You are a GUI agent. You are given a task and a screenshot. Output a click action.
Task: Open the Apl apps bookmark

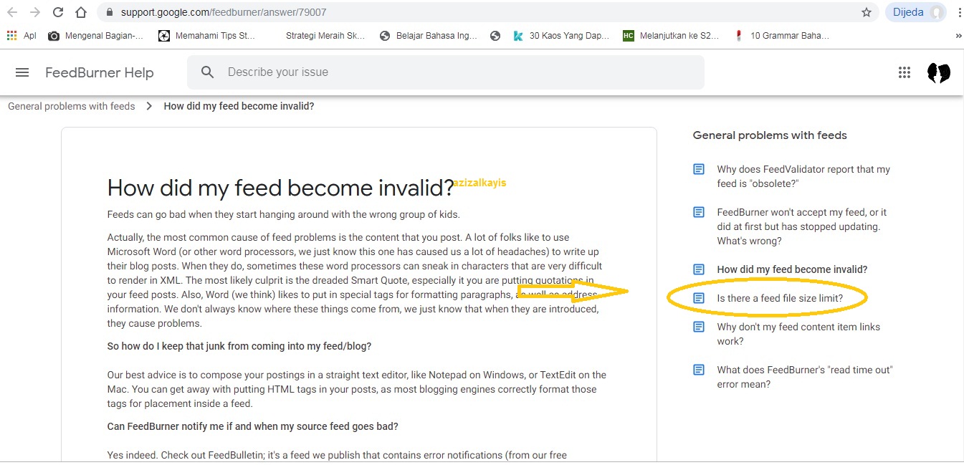click(x=22, y=35)
